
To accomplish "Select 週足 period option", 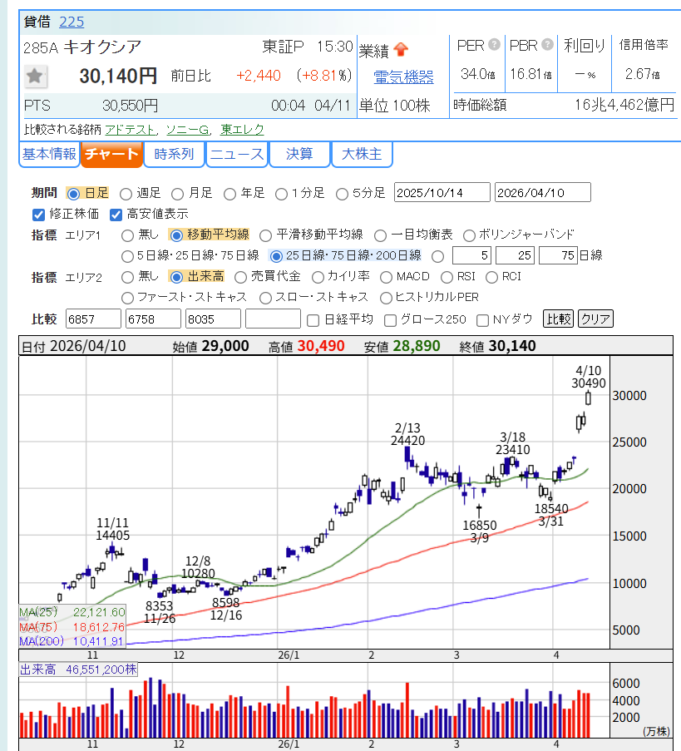I will [126, 194].
